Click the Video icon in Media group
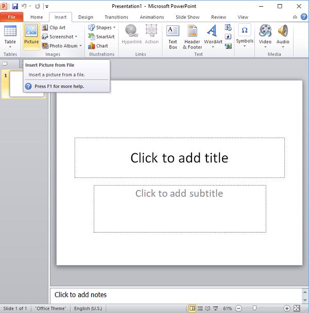This screenshot has height=313, width=309. coord(265,31)
